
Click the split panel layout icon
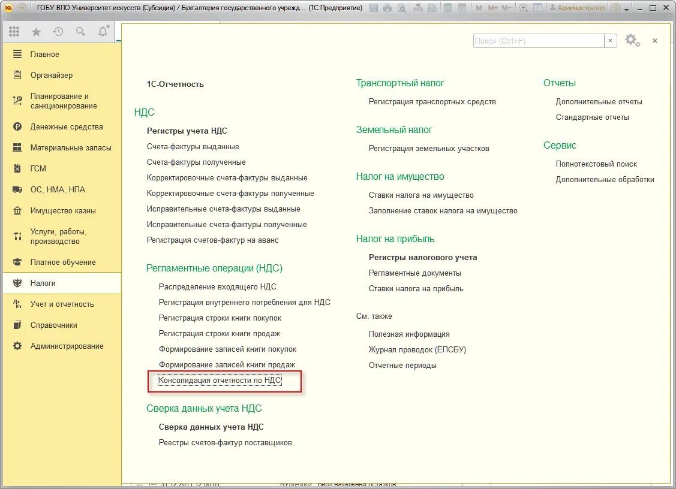[x=537, y=8]
